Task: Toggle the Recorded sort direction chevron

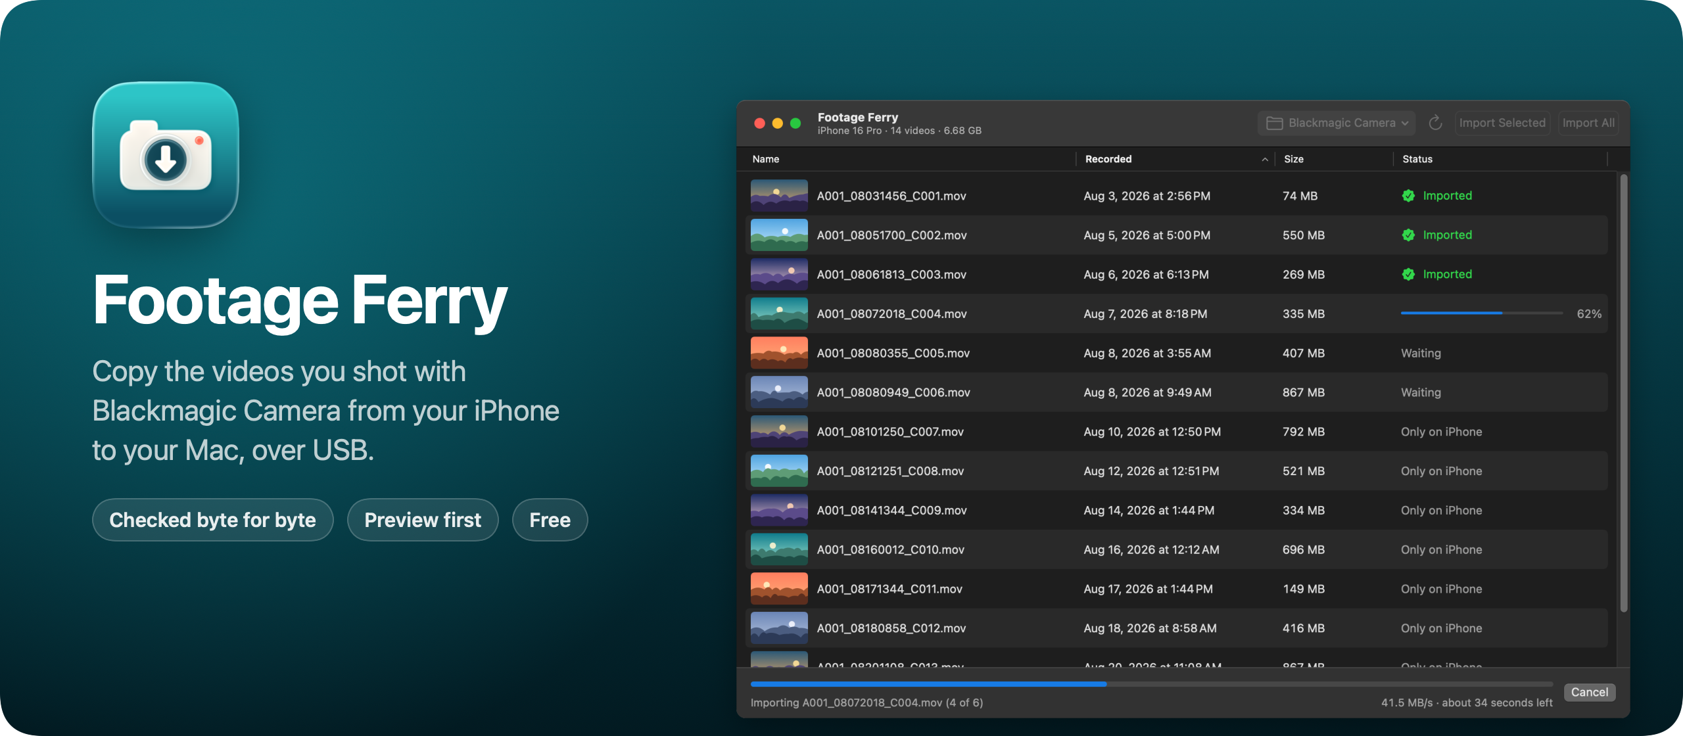Action: tap(1264, 159)
